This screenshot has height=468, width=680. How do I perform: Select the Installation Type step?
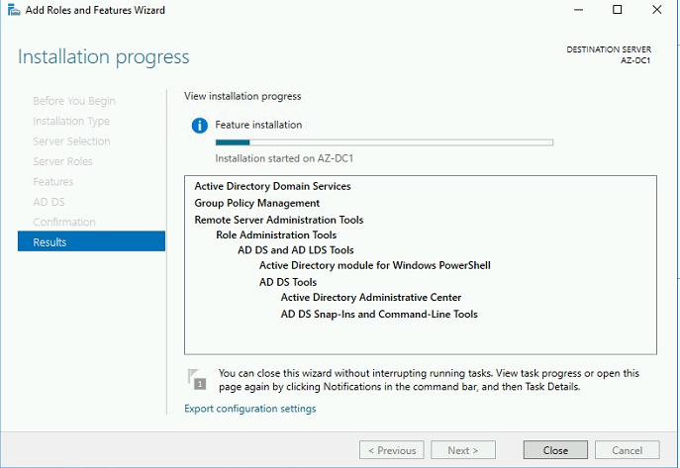point(71,122)
